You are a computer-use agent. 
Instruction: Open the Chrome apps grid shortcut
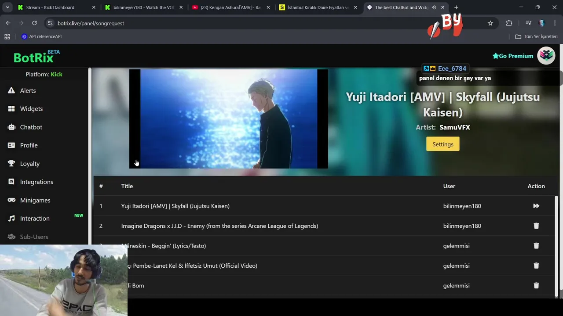click(x=7, y=37)
